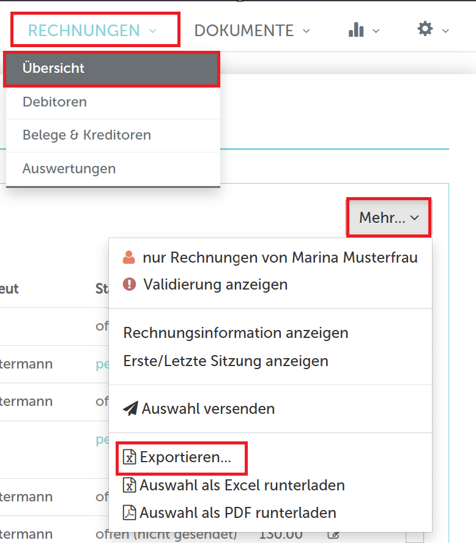
Task: Select Rechnungsinformation anzeigen
Action: 236,333
